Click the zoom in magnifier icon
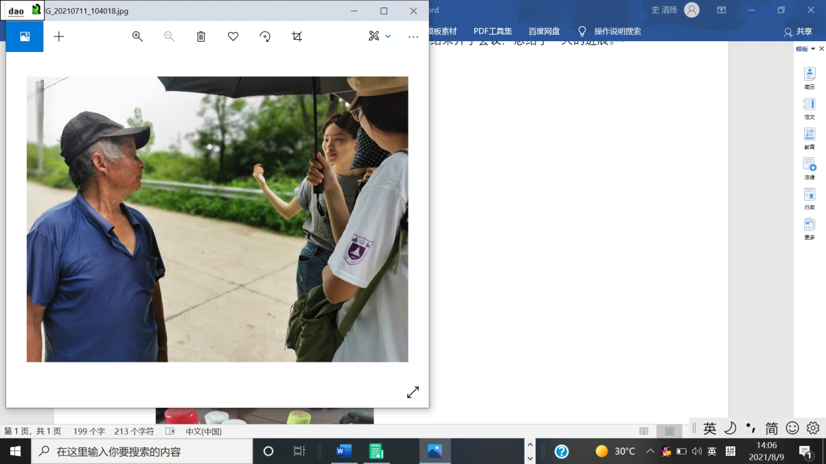The image size is (826, 464). pyautogui.click(x=137, y=36)
